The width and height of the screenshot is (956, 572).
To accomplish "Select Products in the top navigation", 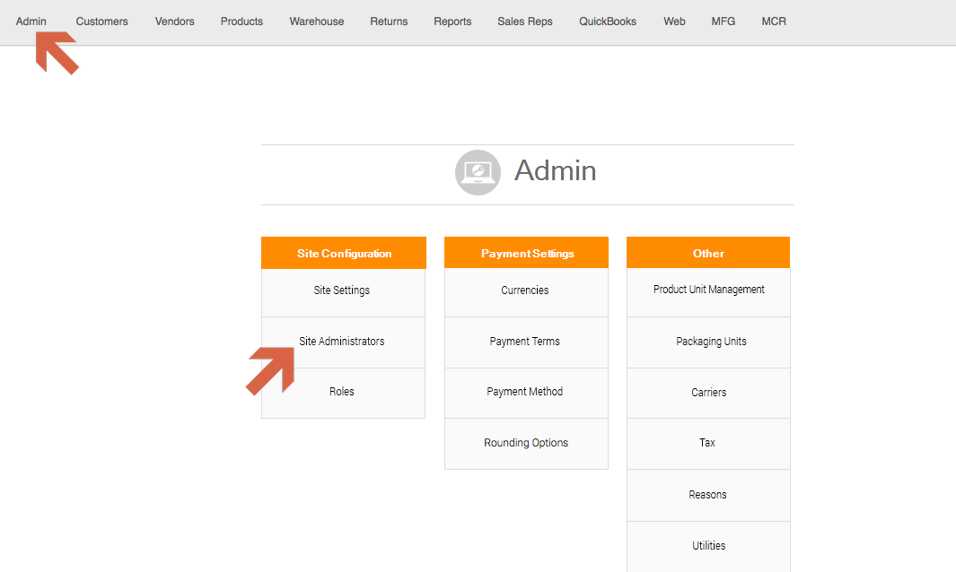I will point(241,22).
